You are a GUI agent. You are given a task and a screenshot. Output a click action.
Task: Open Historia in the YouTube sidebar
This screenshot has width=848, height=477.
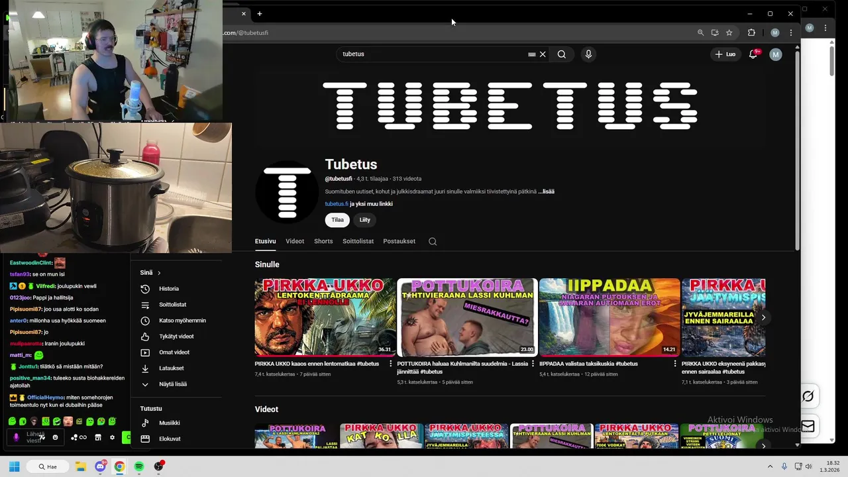click(x=169, y=289)
